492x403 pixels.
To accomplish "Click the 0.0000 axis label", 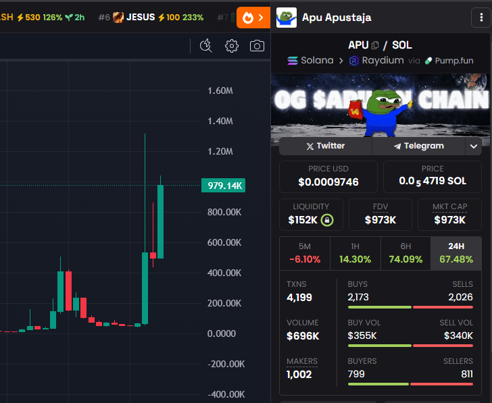I will [222, 333].
